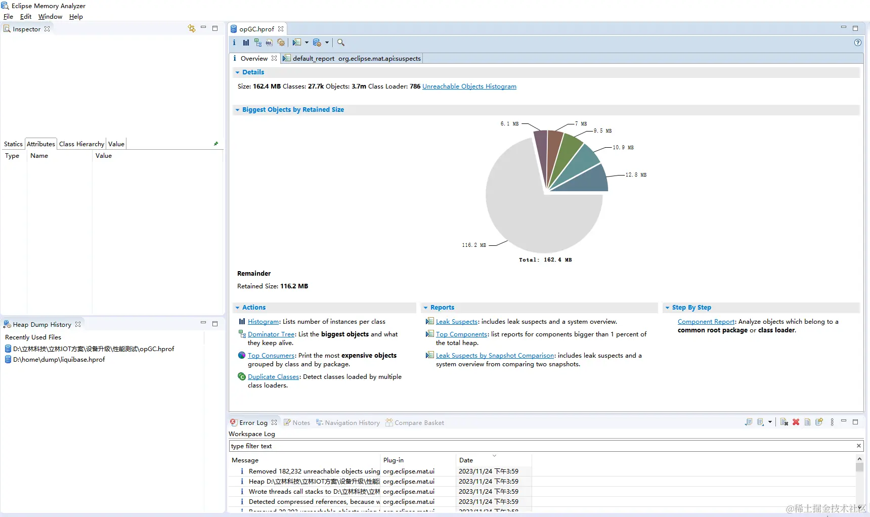Select the 10.9 MB pie slice
The width and height of the screenshot is (870, 517).
(x=582, y=161)
